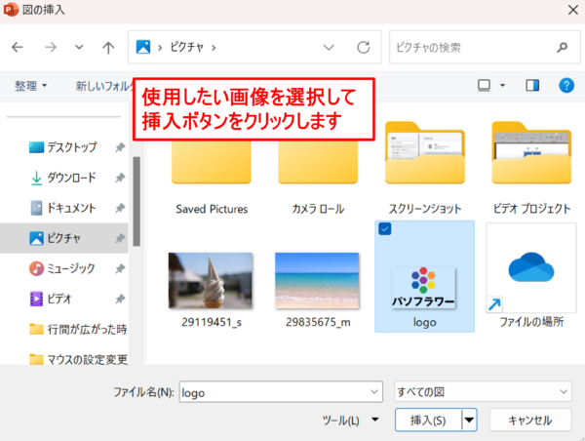Select ダウンロード in the sidebar
The image size is (585, 441).
(71, 178)
